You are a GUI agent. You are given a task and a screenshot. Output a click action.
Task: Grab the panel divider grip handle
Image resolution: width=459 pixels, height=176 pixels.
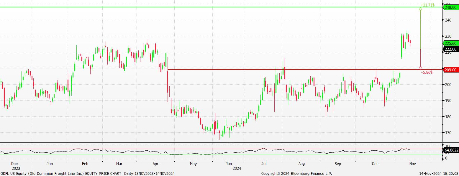(229, 143)
